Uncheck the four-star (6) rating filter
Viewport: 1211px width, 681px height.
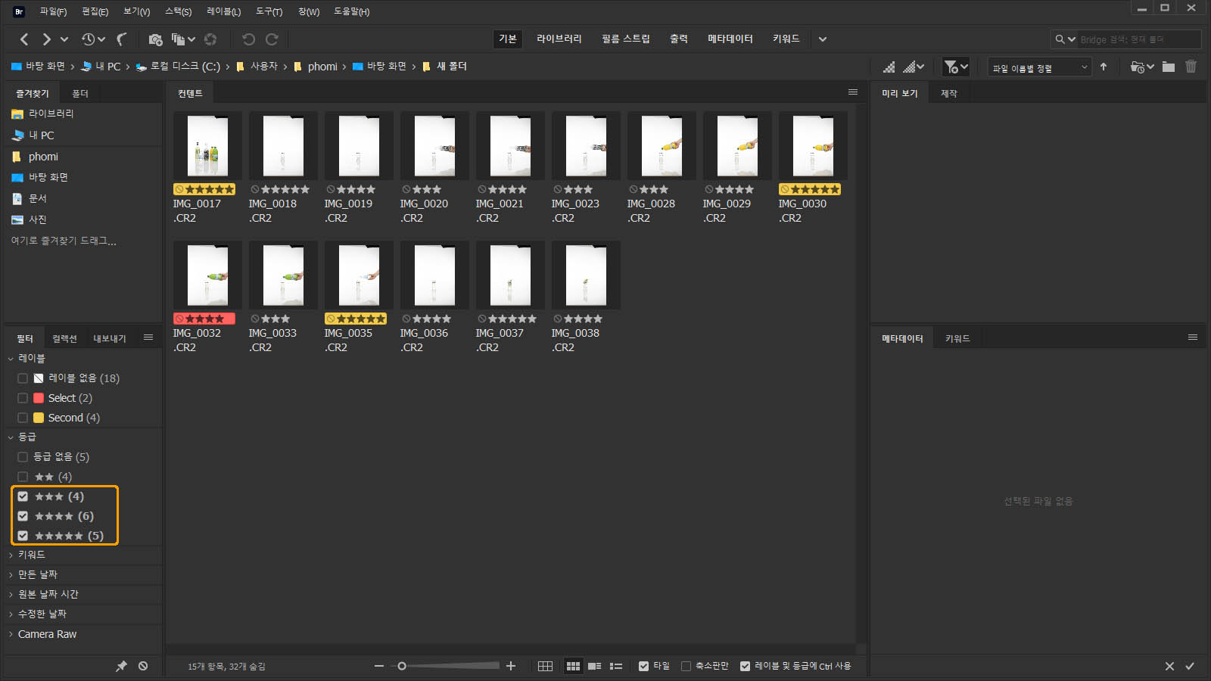coord(23,516)
